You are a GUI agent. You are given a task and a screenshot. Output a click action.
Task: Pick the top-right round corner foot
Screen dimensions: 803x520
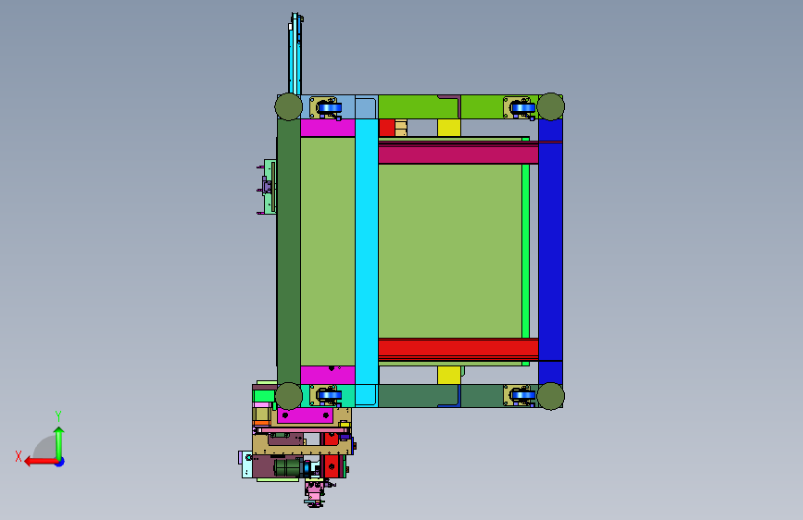551,106
